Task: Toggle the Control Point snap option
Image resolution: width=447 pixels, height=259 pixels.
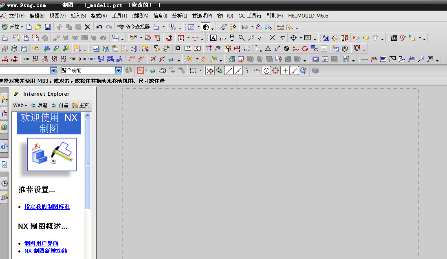Action: tap(247, 71)
